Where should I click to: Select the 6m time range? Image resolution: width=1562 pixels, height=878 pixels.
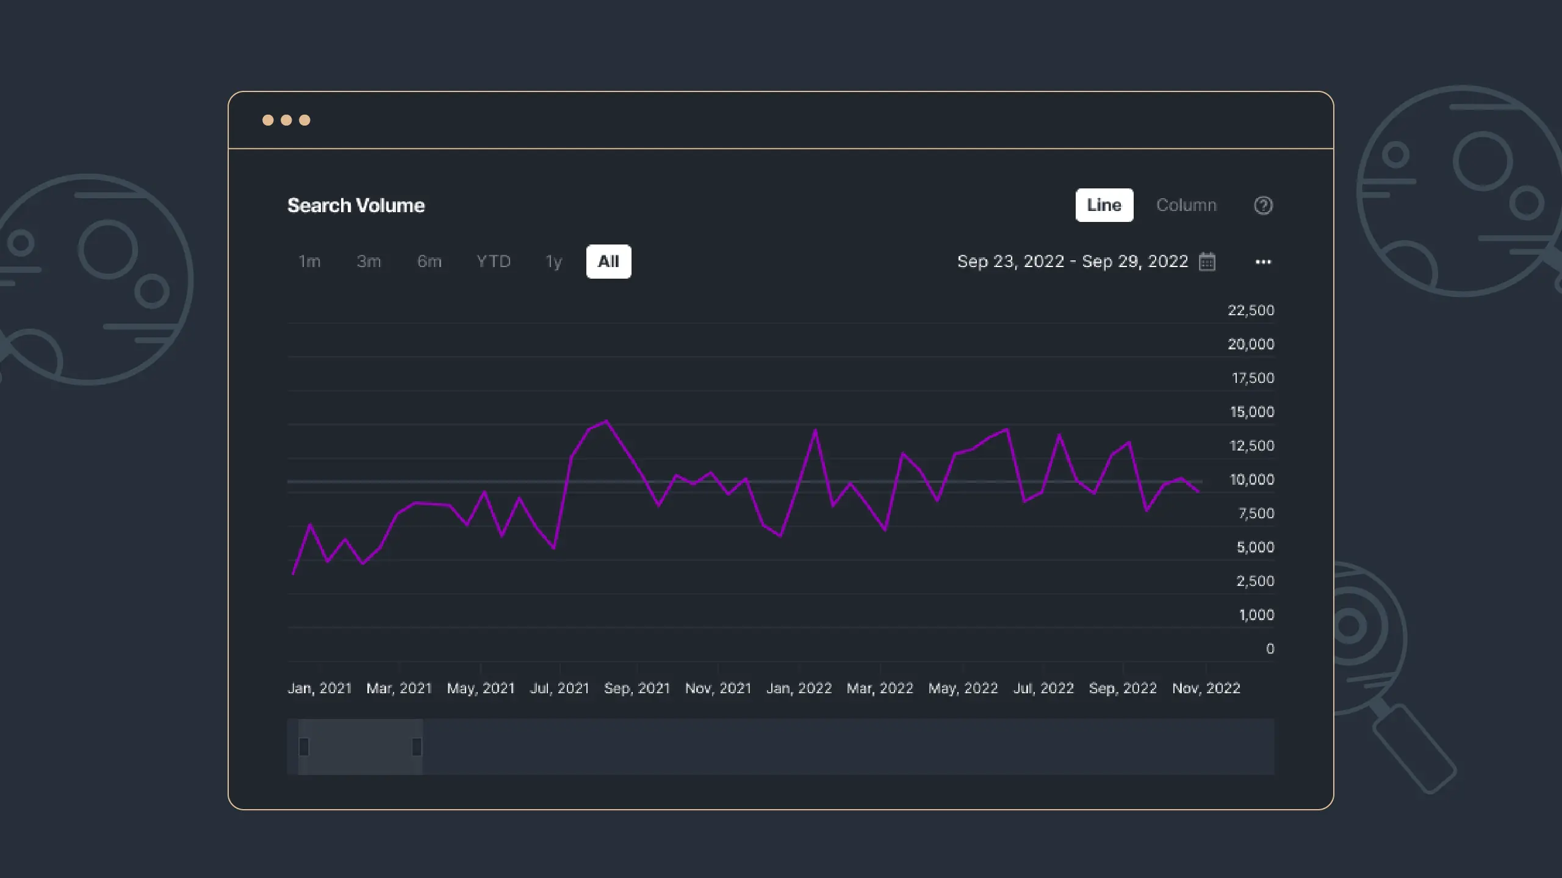coord(429,262)
